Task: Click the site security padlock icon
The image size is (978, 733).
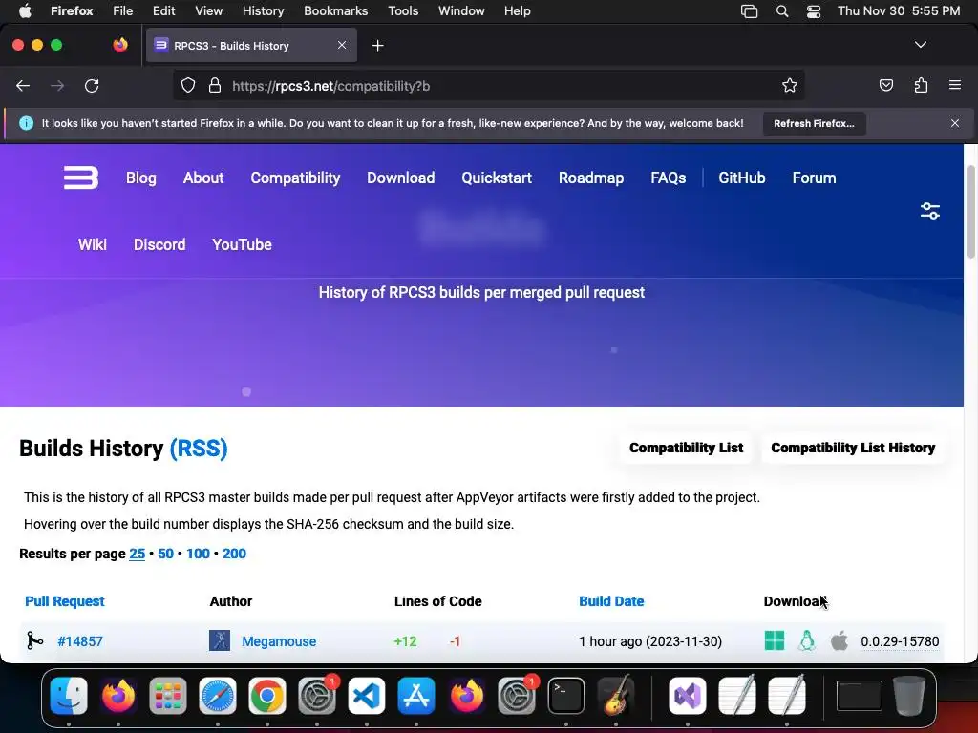Action: pyautogui.click(x=215, y=85)
